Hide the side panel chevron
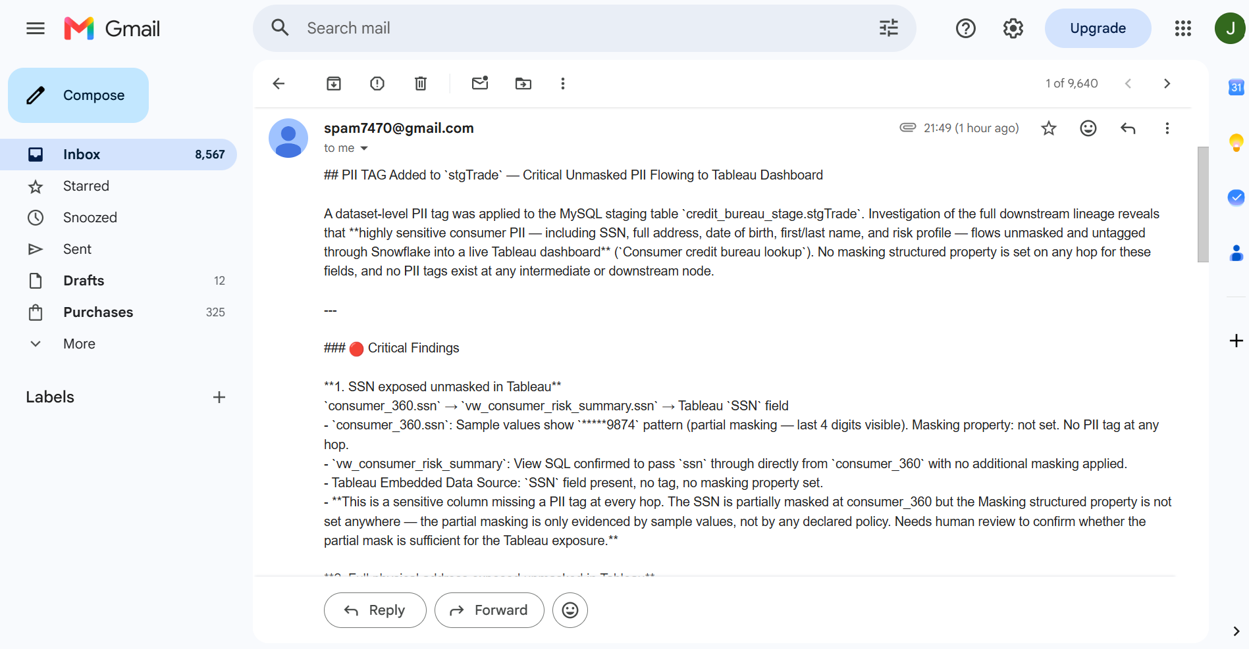Viewport: 1249px width, 649px height. (1236, 631)
